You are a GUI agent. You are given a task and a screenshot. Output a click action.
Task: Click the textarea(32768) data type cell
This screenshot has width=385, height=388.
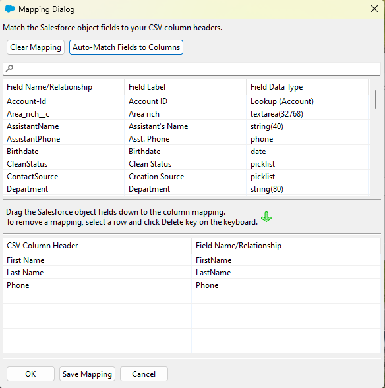(x=307, y=114)
